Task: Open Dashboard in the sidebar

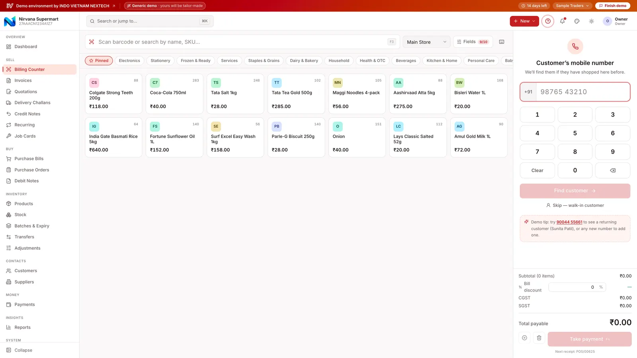Action: (39, 47)
